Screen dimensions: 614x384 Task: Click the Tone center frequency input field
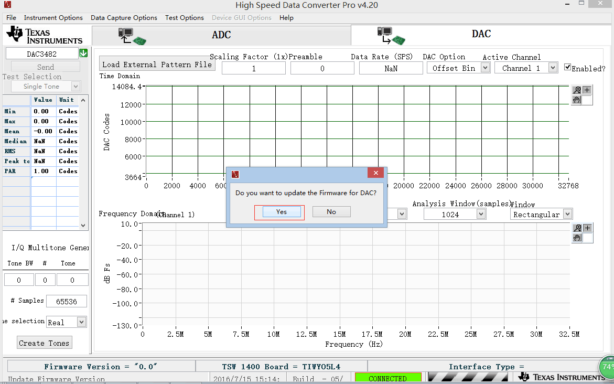click(72, 280)
